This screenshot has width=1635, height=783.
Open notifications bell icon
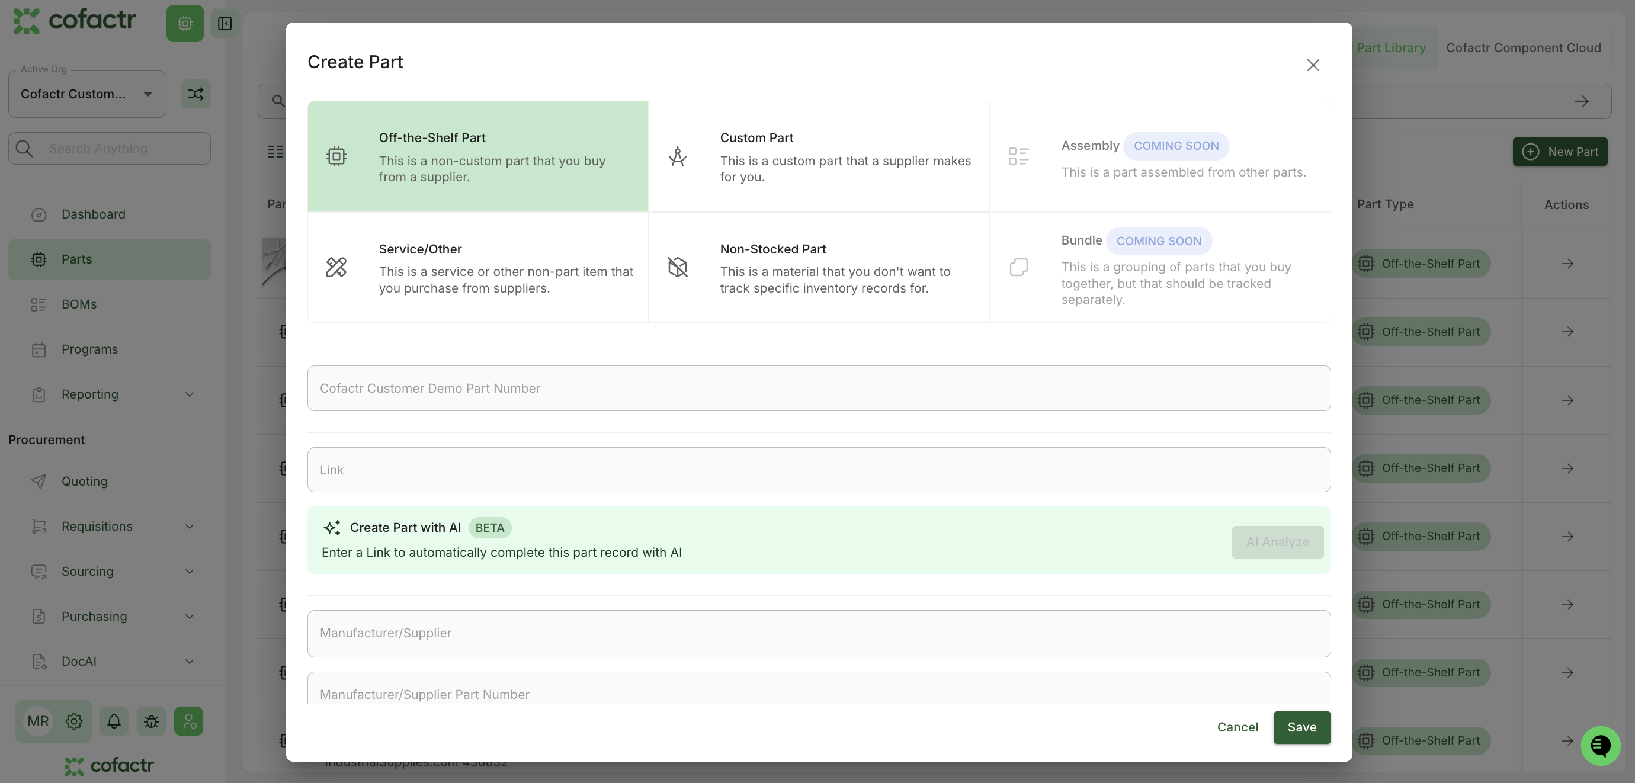pos(114,721)
